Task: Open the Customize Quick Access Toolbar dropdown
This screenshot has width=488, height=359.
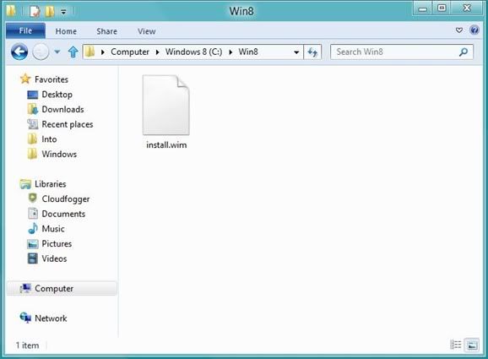Action: pos(63,12)
